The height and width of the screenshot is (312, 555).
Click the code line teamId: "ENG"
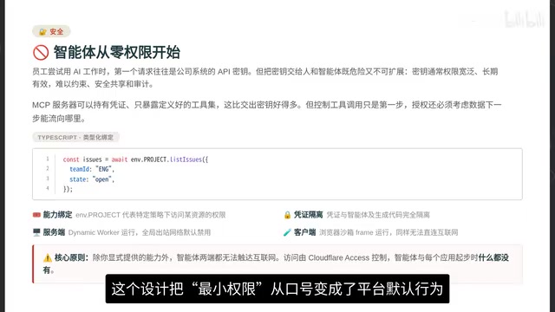click(92, 170)
